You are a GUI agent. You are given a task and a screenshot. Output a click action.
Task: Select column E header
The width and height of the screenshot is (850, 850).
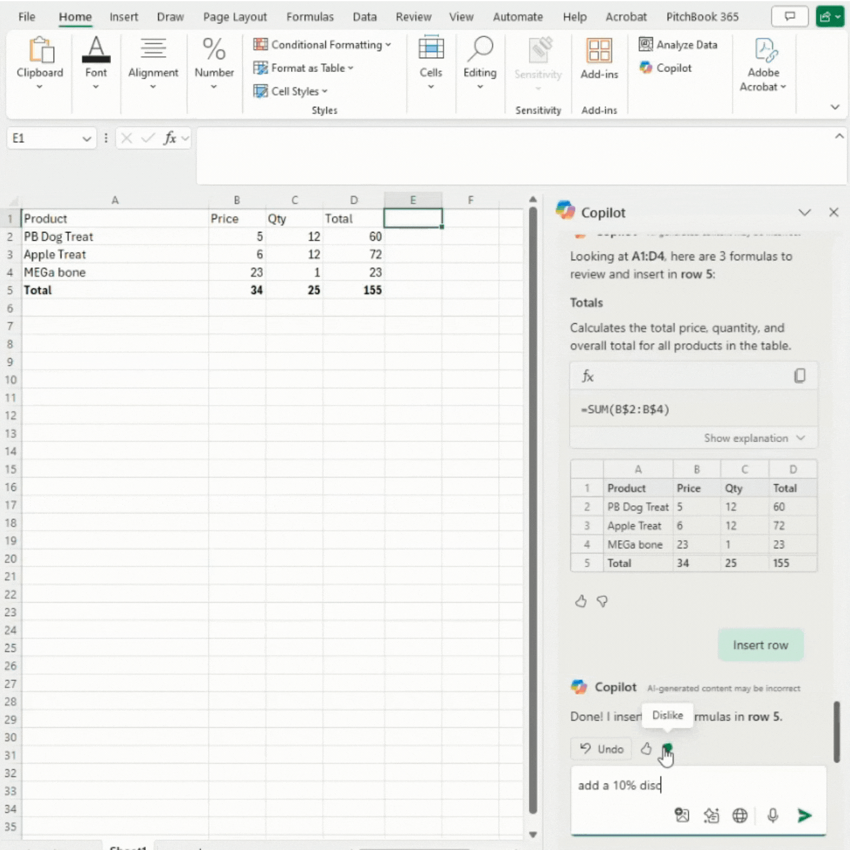413,200
